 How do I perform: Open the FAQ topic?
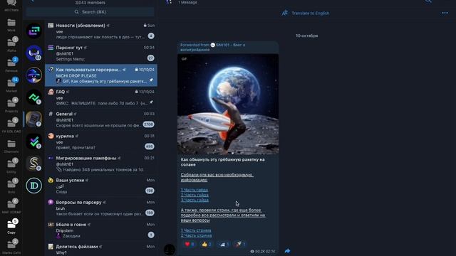101,97
